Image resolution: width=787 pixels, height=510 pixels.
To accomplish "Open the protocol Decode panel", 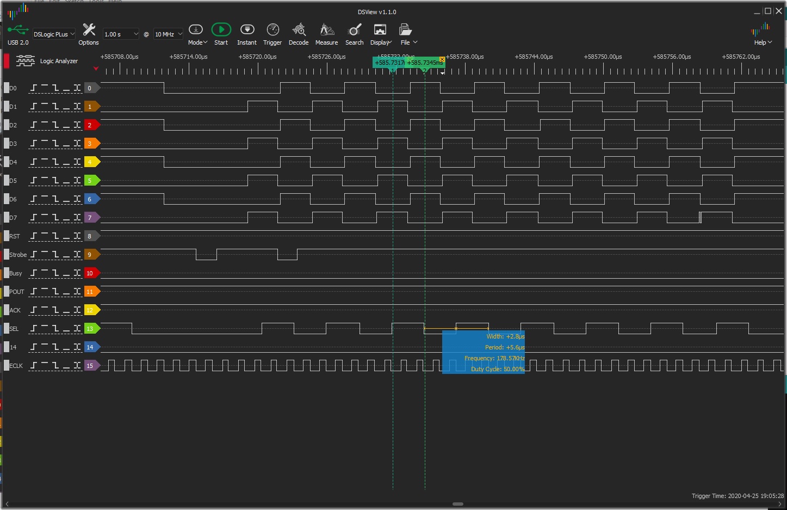I will [299, 34].
